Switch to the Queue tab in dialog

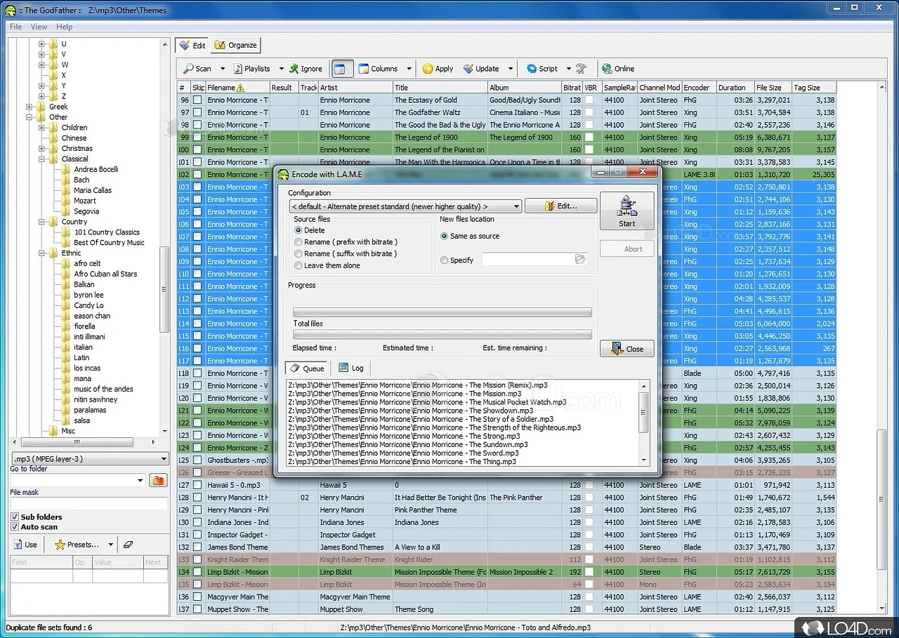click(308, 368)
